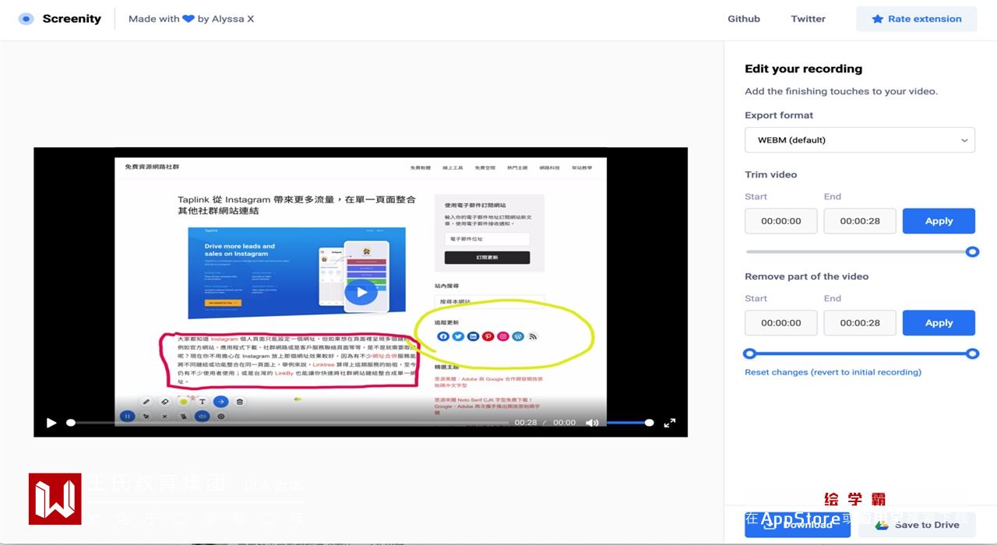Click the Trim video End time field
The width and height of the screenshot is (997, 545).
click(860, 221)
